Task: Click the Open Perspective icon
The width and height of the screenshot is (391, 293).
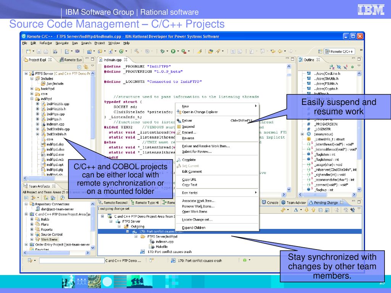Action: tap(320, 52)
